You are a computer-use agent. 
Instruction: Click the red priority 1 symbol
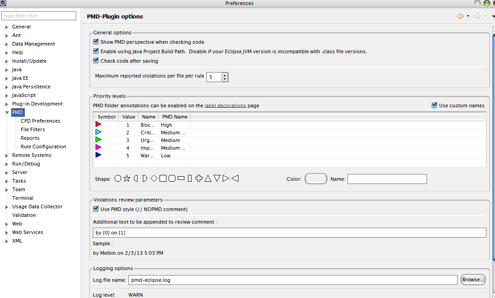coord(99,125)
